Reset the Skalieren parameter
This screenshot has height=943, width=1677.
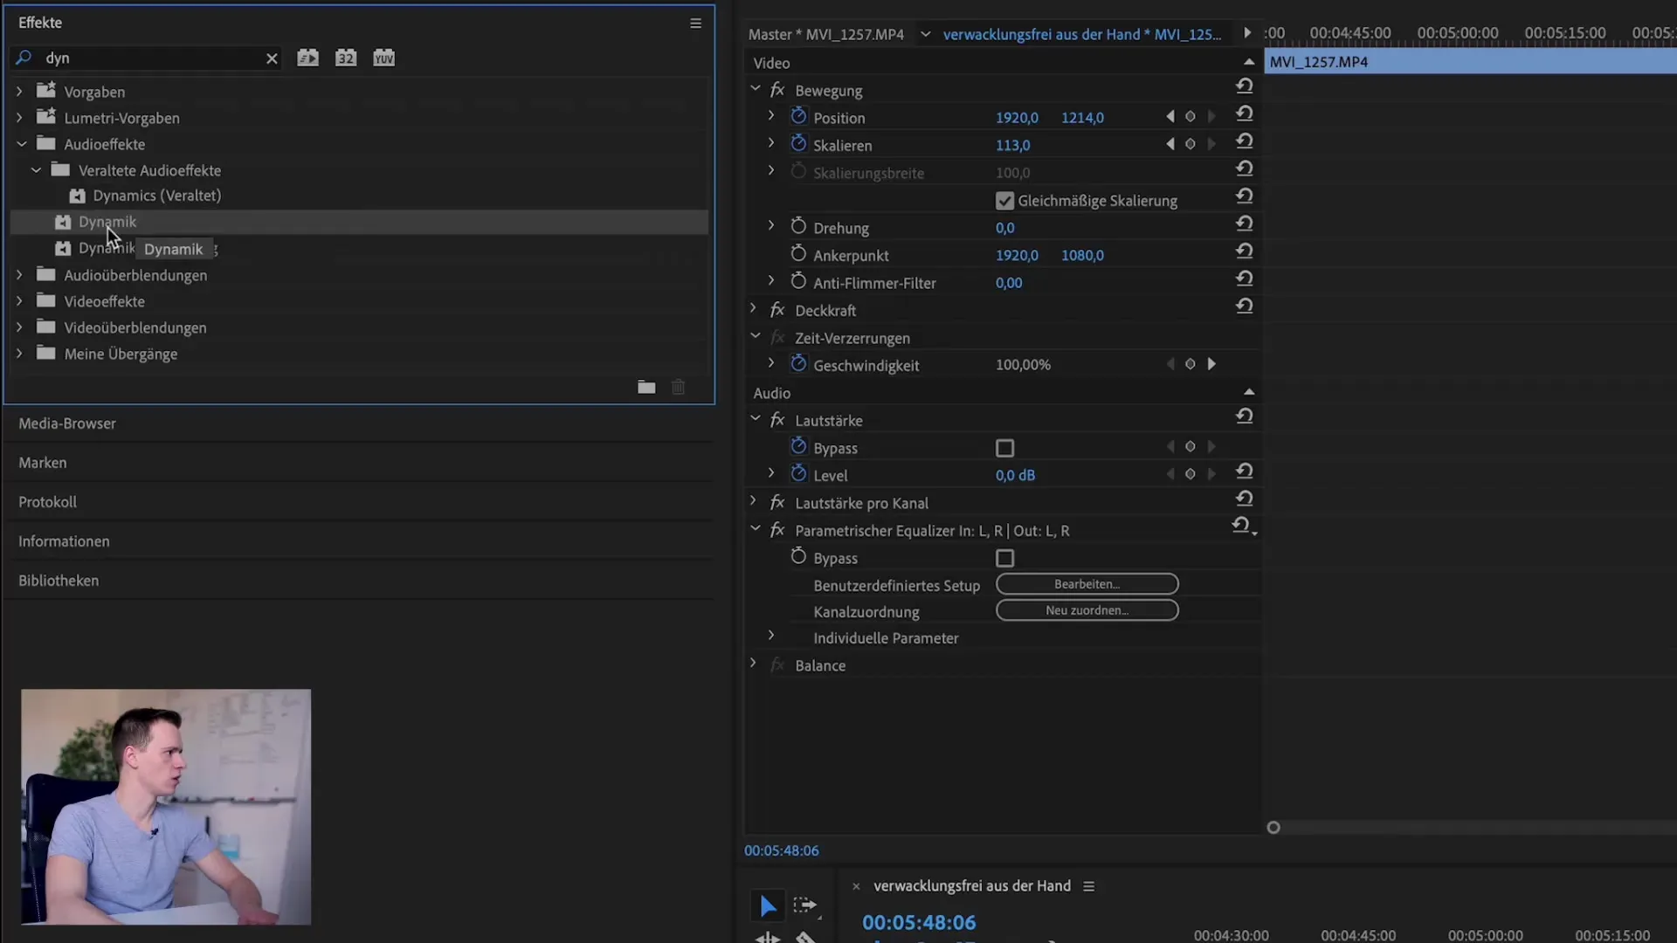click(1245, 141)
